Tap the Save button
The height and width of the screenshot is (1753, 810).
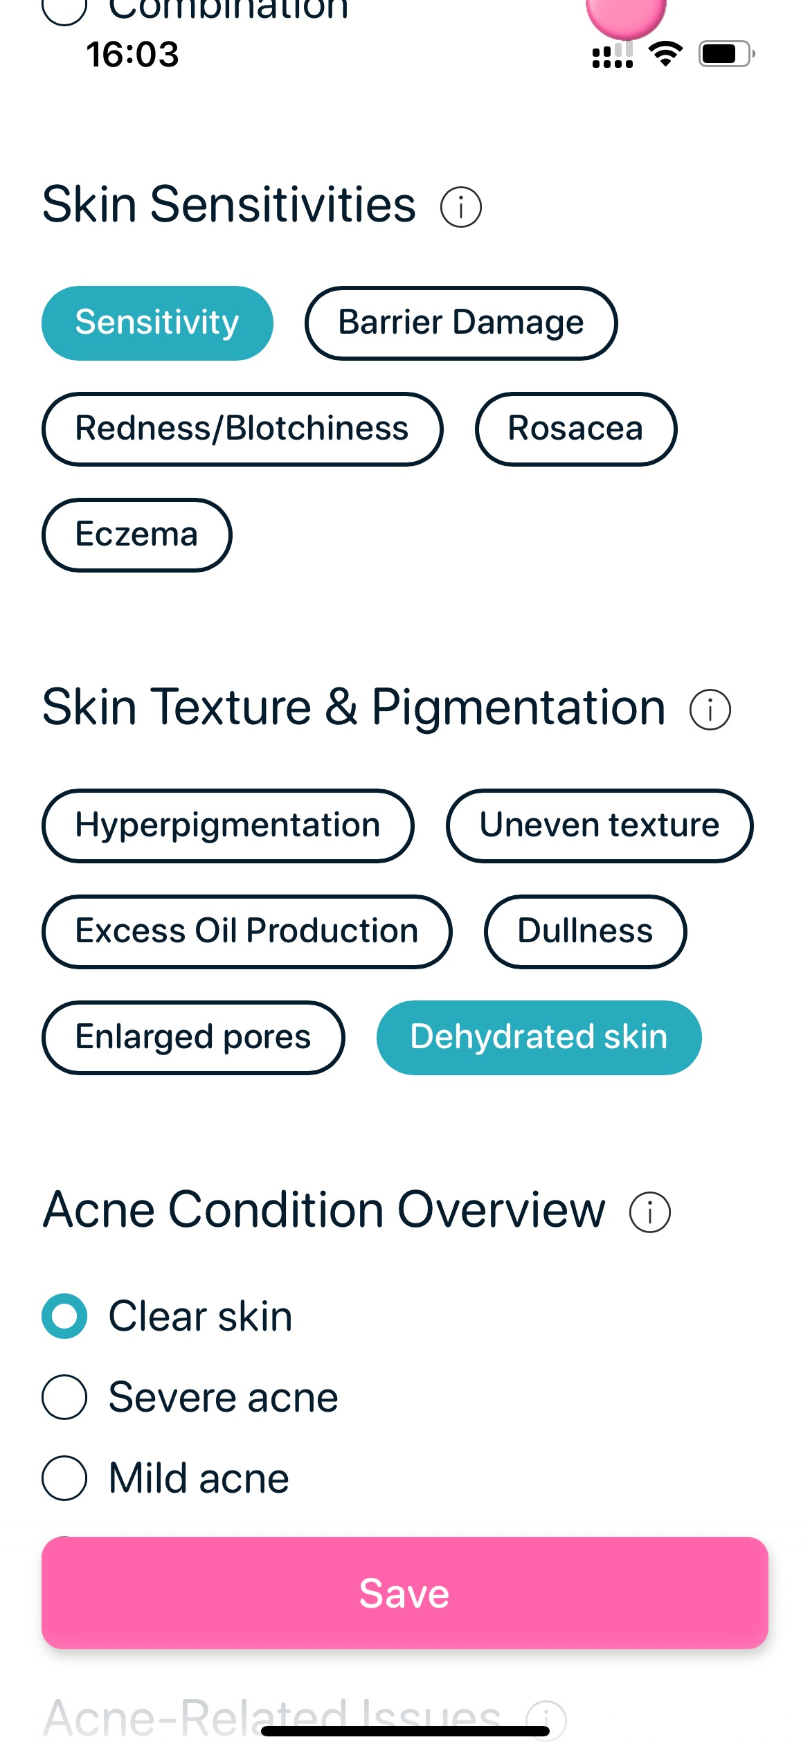[x=405, y=1592]
